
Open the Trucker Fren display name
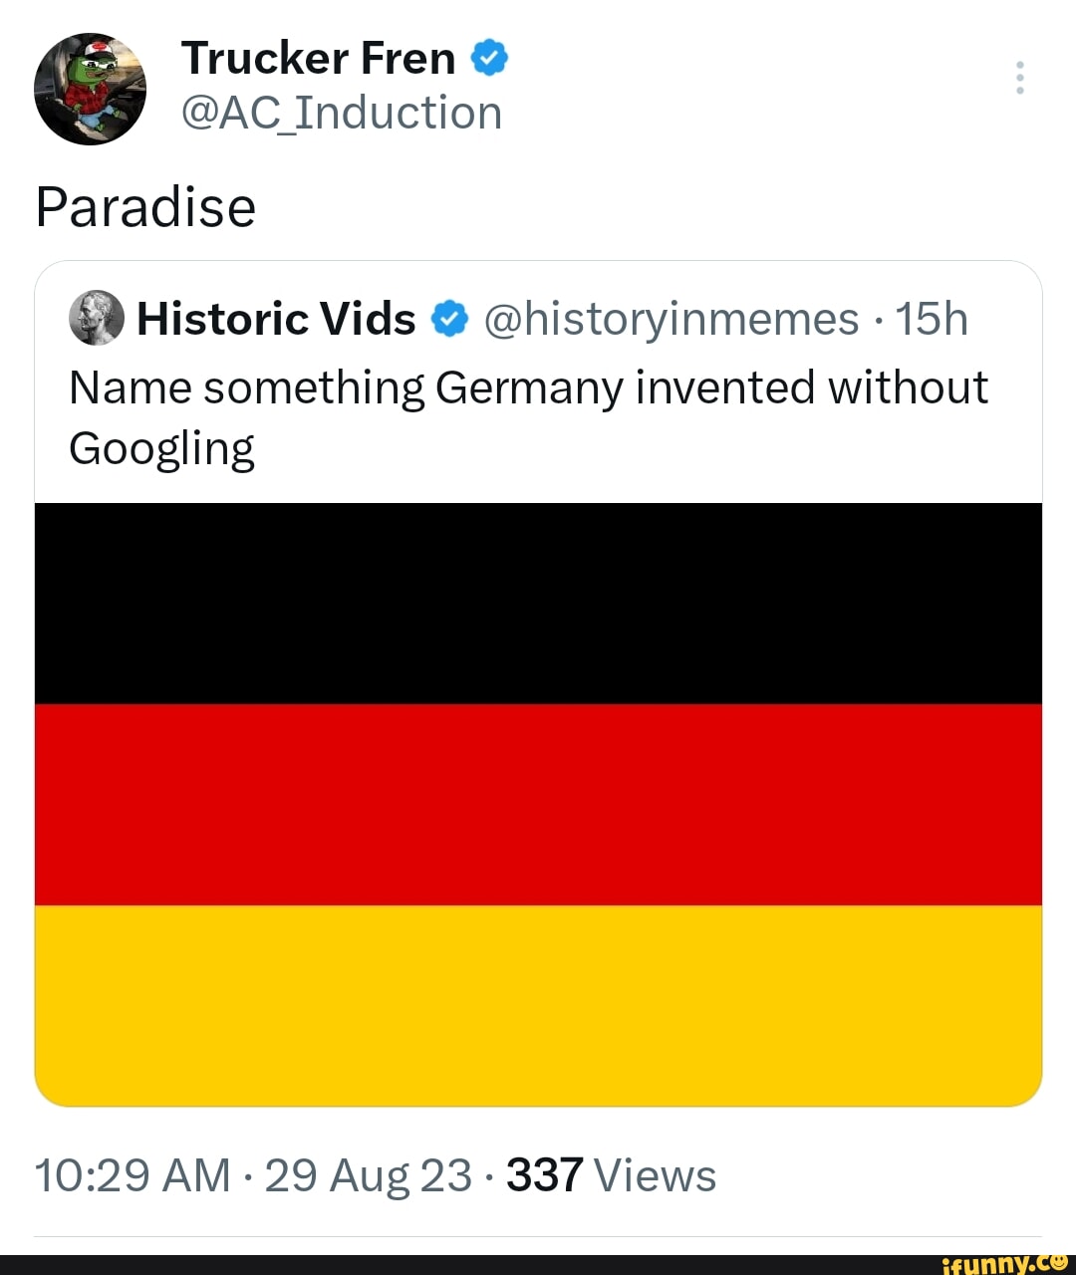tap(318, 58)
